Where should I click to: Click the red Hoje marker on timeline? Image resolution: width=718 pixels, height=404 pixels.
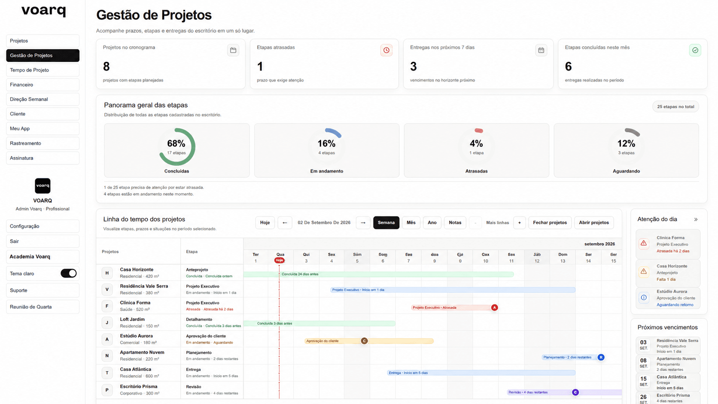279,261
